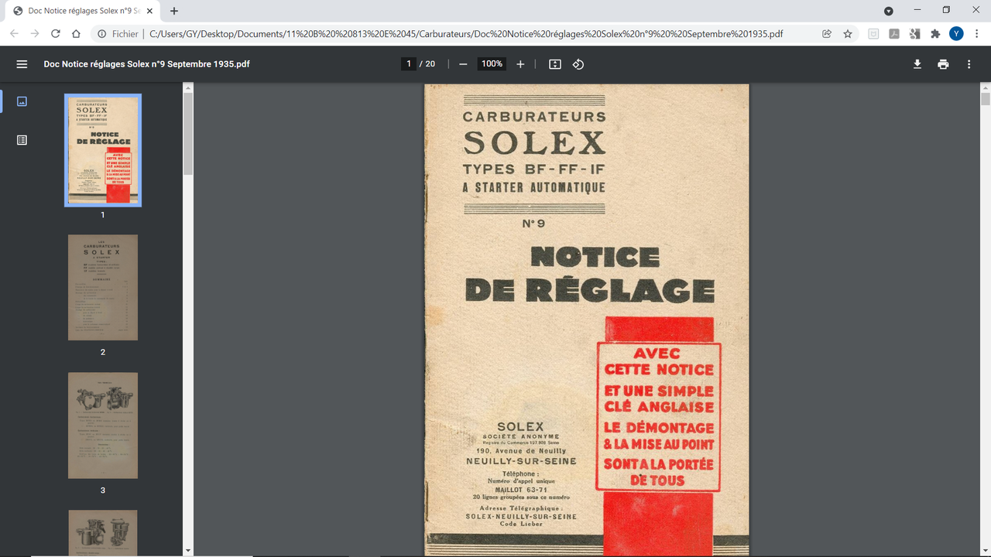Image resolution: width=991 pixels, height=557 pixels.
Task: Edit the 100% zoom level field
Action: [492, 64]
